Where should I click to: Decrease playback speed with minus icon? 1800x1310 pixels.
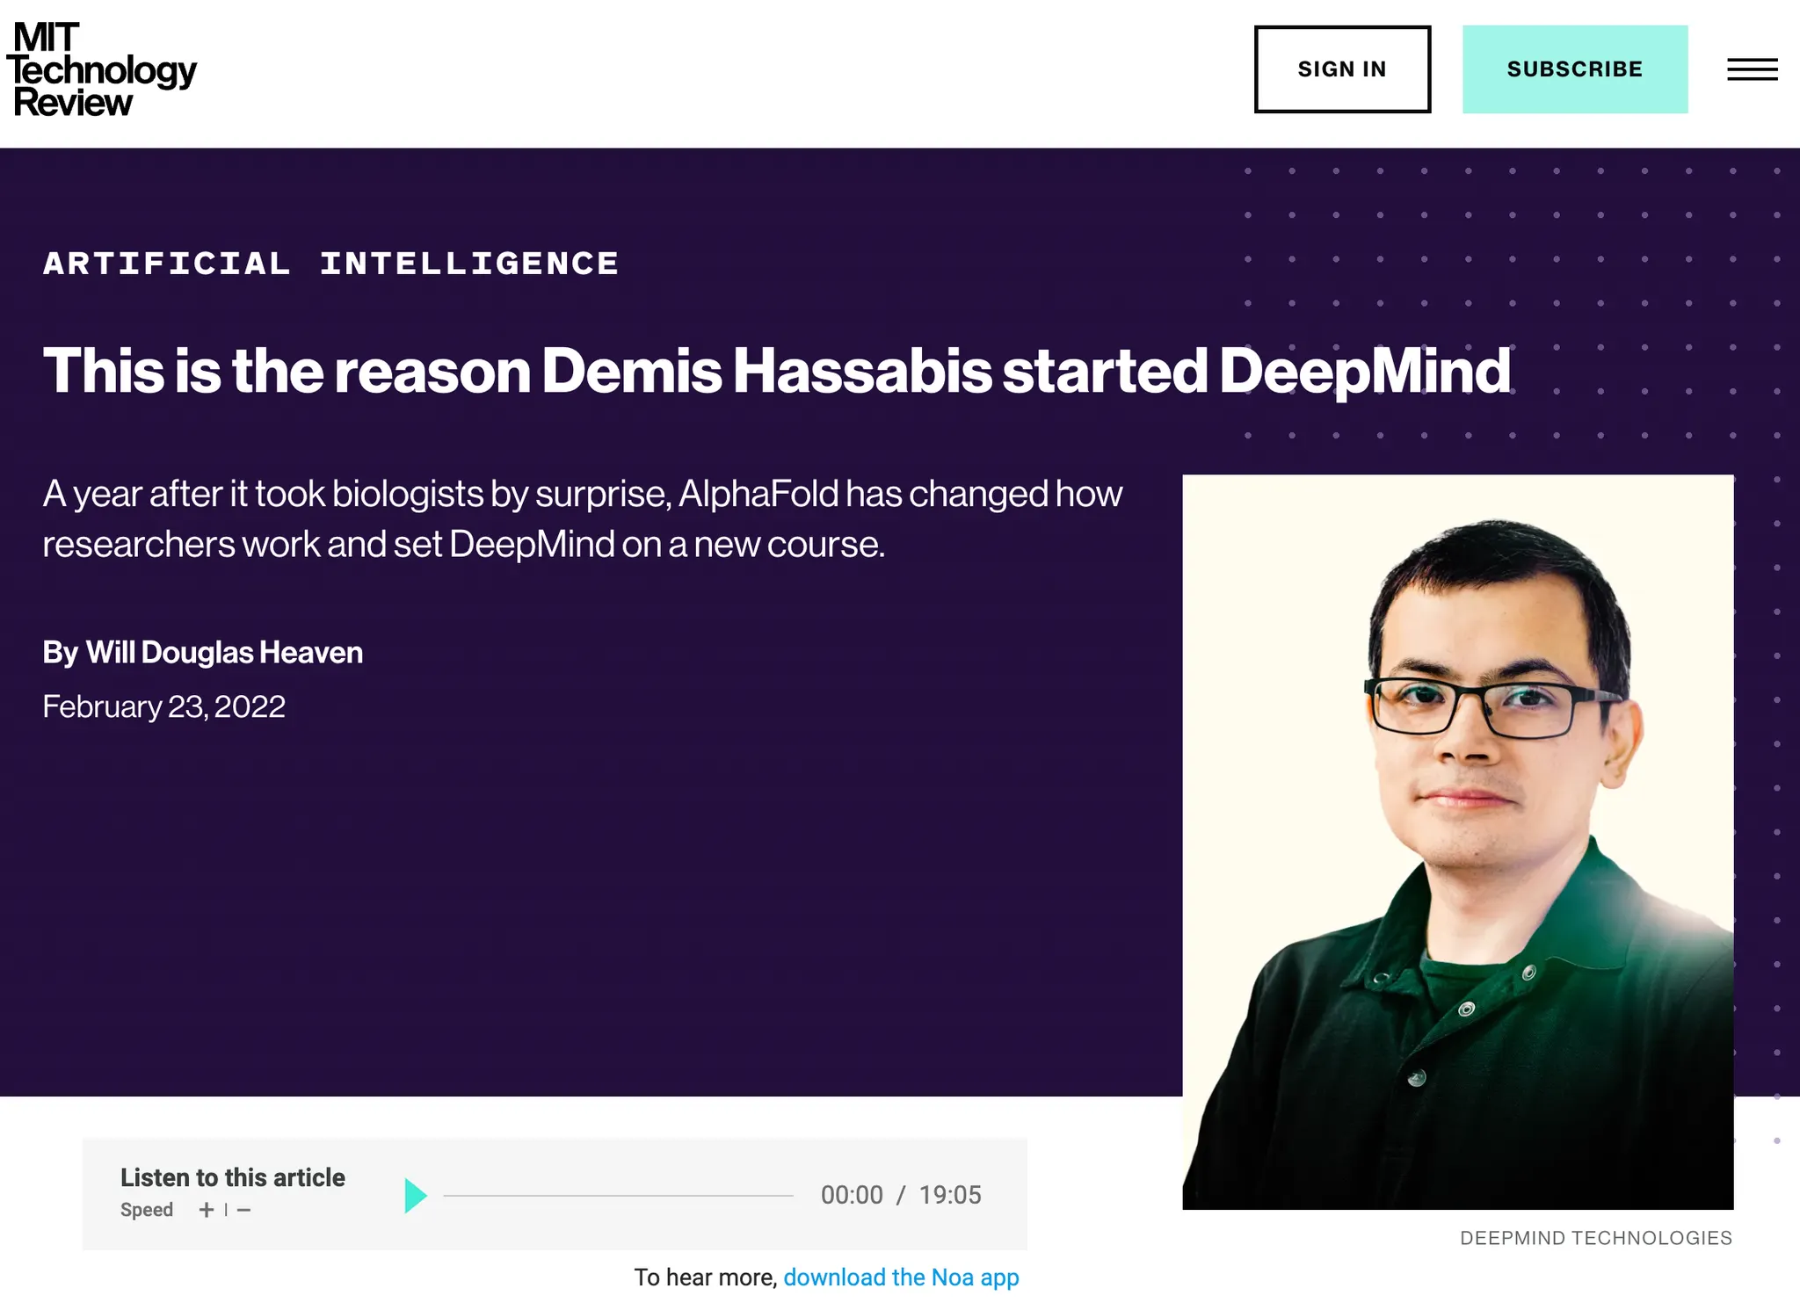[244, 1210]
